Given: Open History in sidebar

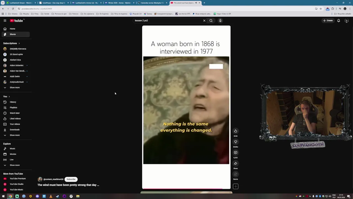Looking at the screenshot, I should tap(15, 102).
